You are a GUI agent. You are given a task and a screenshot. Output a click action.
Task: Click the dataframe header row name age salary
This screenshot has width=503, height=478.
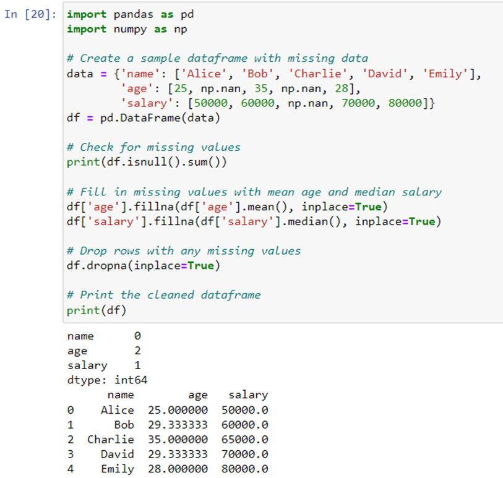click(x=187, y=395)
